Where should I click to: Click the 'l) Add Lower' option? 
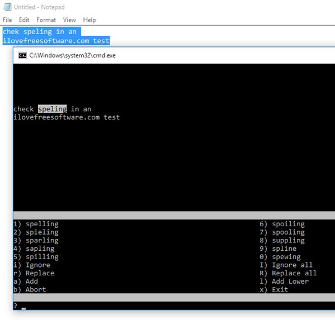[284, 281]
